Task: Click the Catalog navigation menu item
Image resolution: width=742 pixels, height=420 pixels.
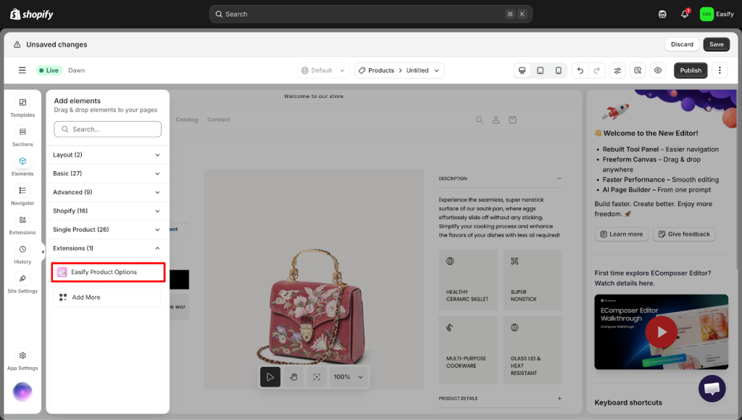Action: 187,120
